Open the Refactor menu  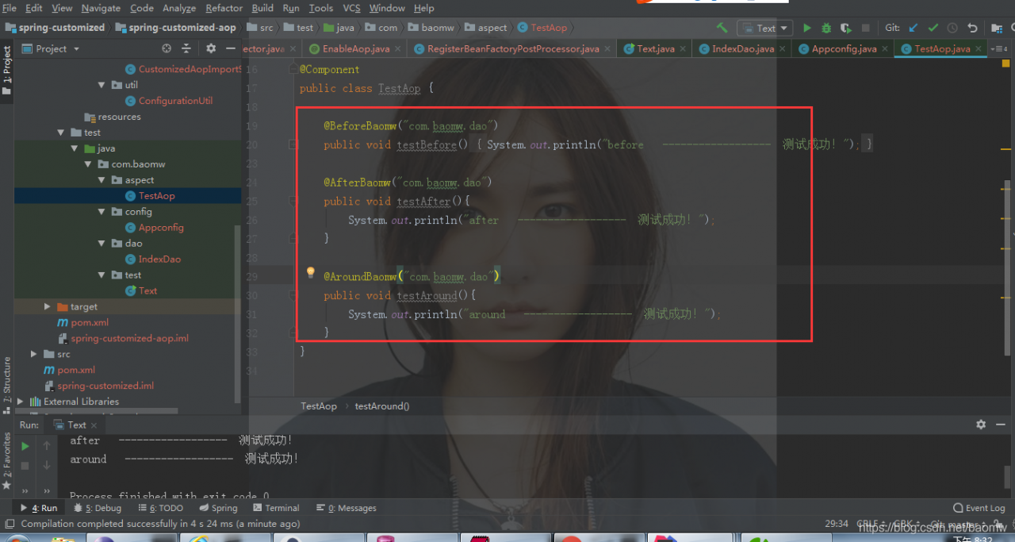tap(224, 8)
